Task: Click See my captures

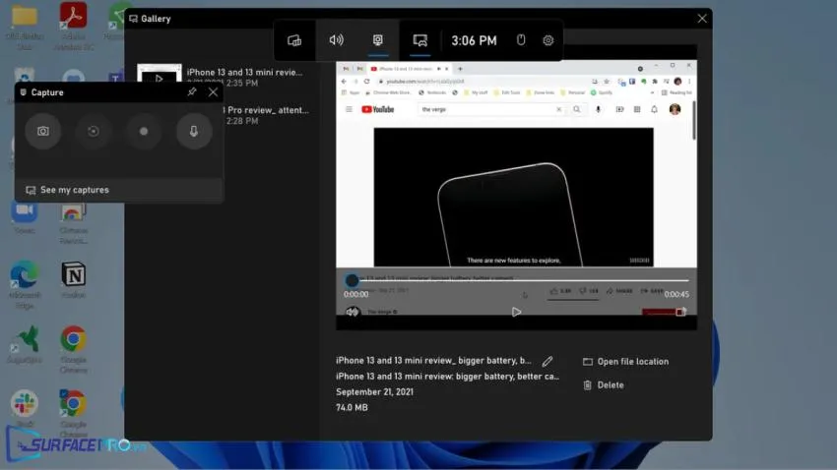Action: (118, 190)
